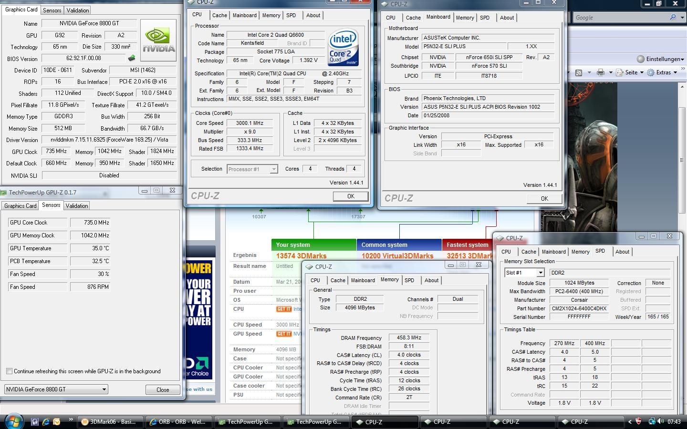Viewport: 687px width, 429px height.
Task: Click the GPU-Z title bar icon
Action: 4,193
